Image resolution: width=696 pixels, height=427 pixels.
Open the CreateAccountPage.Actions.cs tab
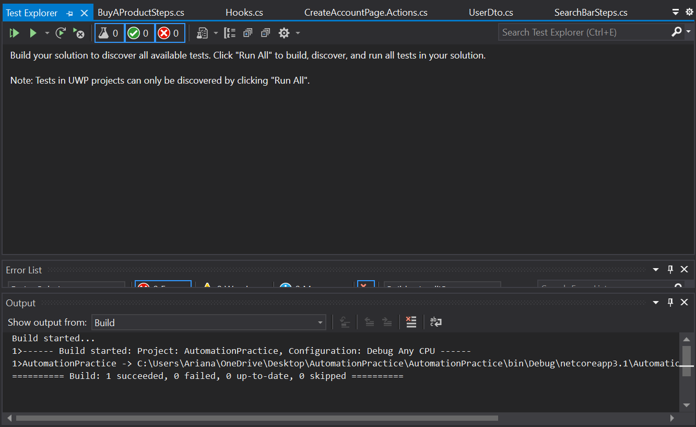click(x=366, y=13)
